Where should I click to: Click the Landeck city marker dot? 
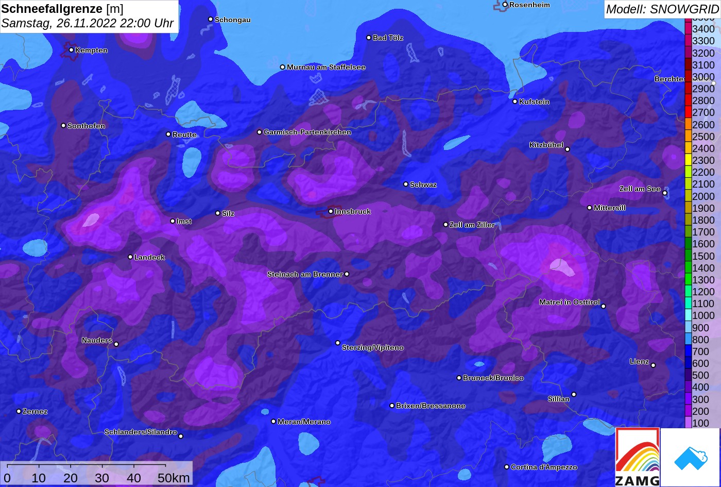(130, 257)
